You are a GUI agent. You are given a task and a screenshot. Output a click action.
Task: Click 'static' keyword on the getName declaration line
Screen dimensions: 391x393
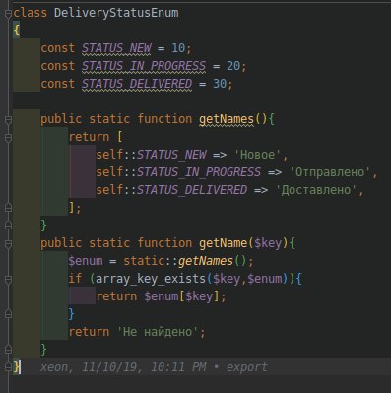click(109, 243)
